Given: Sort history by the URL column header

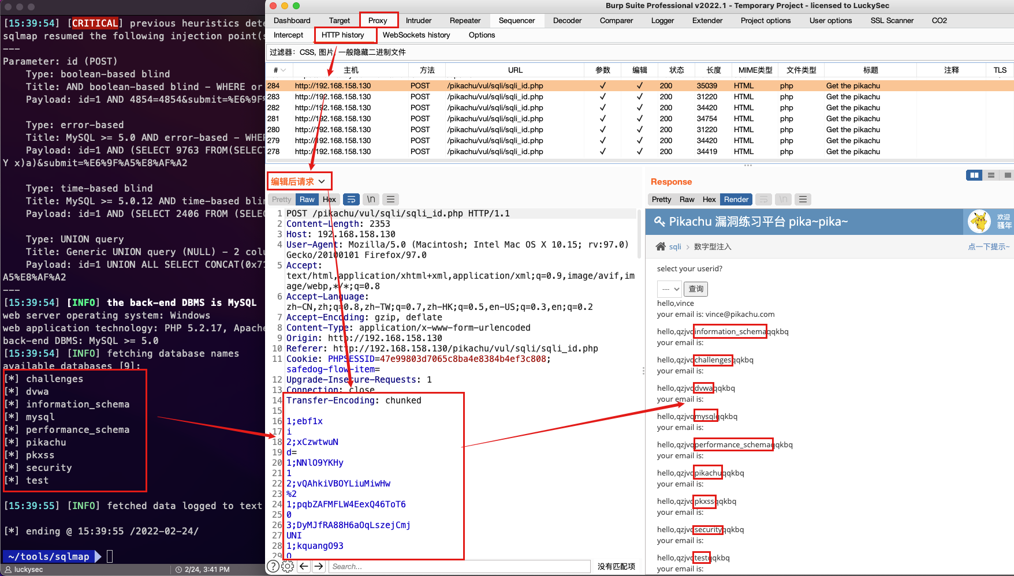Looking at the screenshot, I should pyautogui.click(x=515, y=70).
